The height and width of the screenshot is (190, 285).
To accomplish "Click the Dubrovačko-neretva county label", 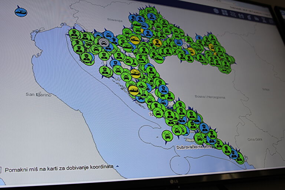I will point(194,147).
